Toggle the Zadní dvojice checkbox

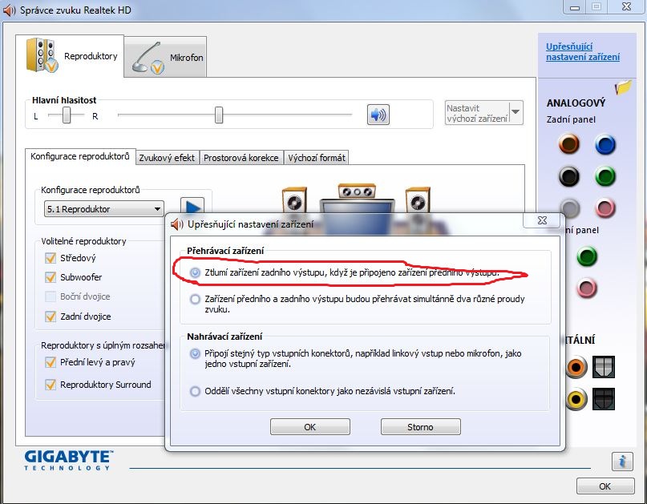51,317
